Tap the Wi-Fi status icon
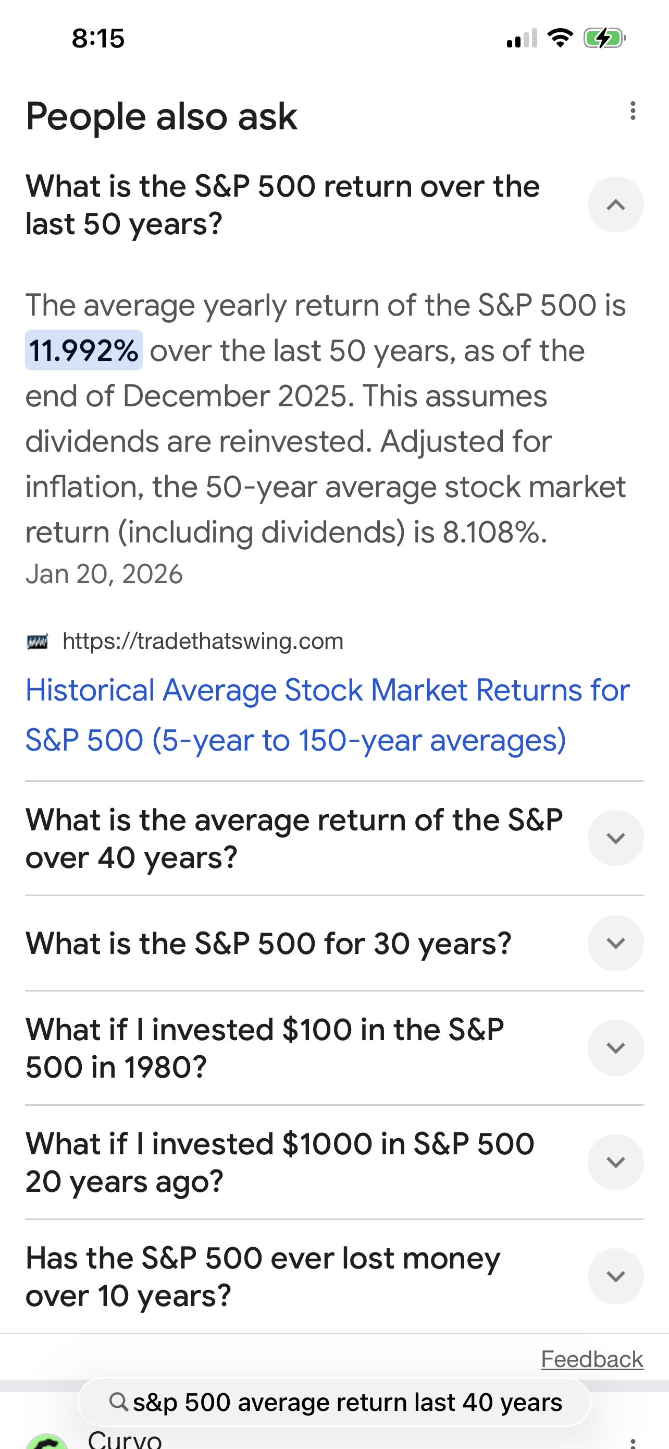 coord(560,38)
